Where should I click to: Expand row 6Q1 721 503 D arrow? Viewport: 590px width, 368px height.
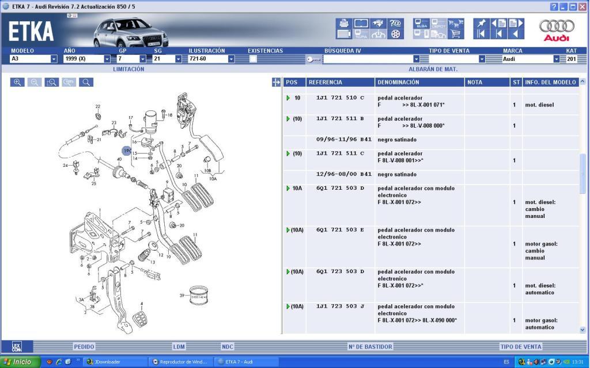click(288, 189)
